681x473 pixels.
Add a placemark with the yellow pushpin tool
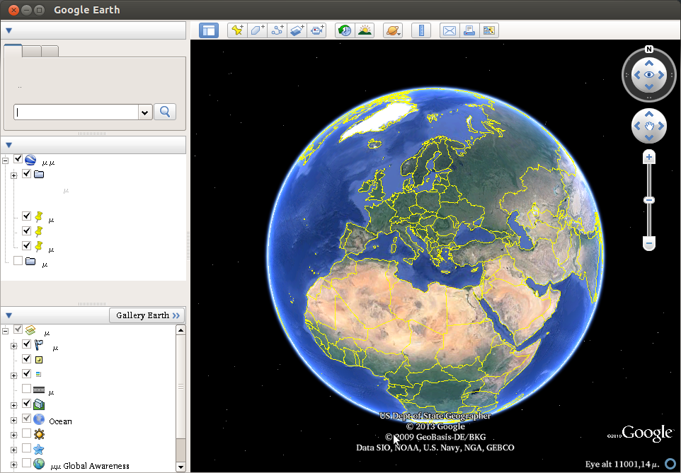(x=238, y=30)
